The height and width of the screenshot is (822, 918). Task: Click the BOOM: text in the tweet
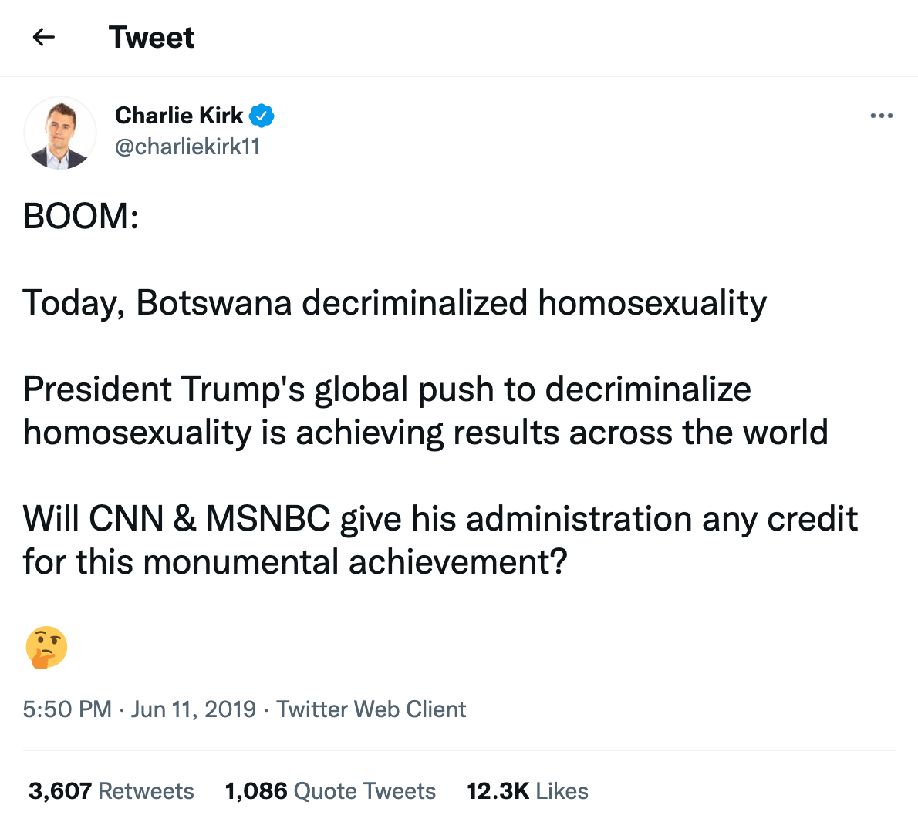pyautogui.click(x=81, y=217)
